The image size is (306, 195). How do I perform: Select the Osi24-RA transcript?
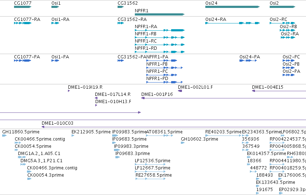[x=232, y=23]
